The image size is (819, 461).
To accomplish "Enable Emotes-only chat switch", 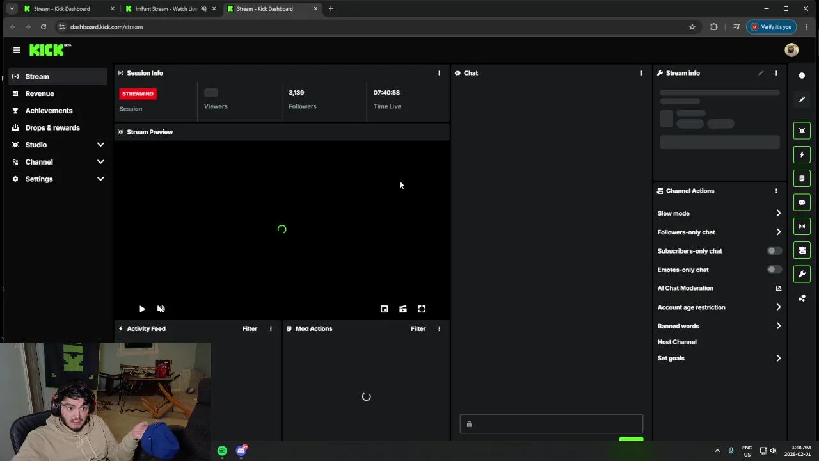I will point(774,270).
